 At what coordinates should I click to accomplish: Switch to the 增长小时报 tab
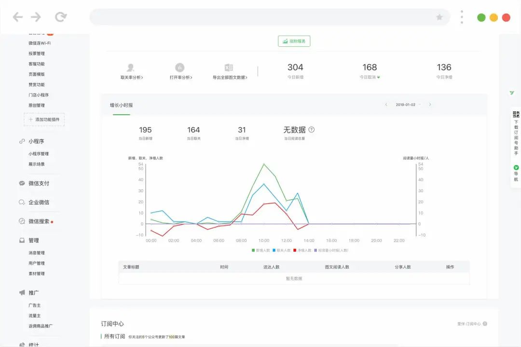pos(121,105)
